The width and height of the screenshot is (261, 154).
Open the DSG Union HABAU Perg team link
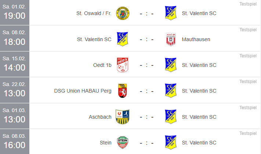(83, 91)
